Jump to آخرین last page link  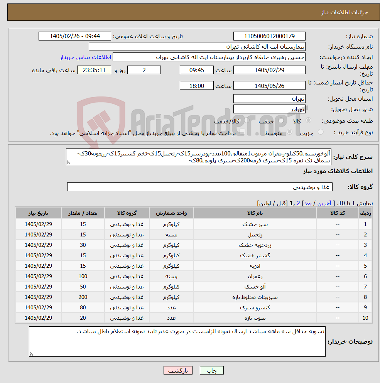click(324, 203)
